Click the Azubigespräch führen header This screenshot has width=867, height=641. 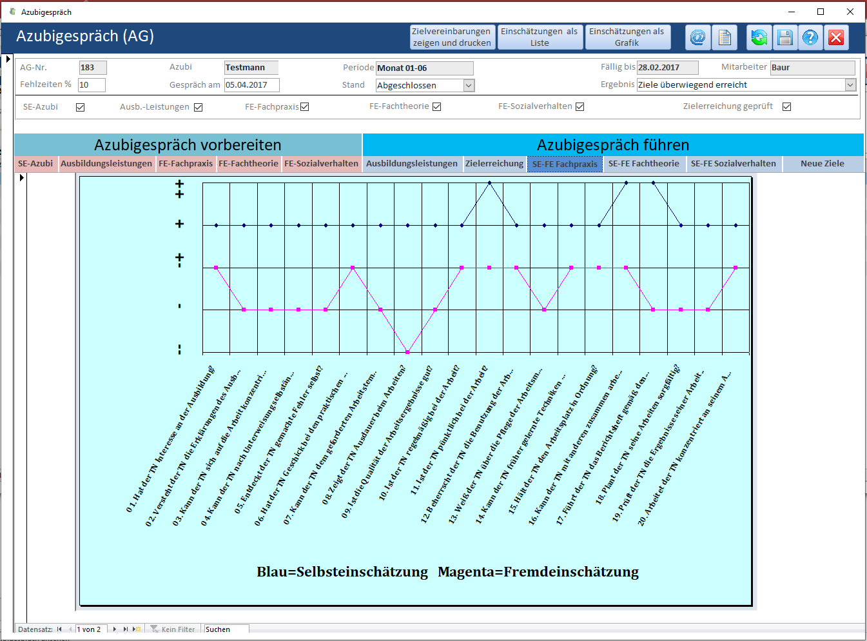tap(613, 144)
